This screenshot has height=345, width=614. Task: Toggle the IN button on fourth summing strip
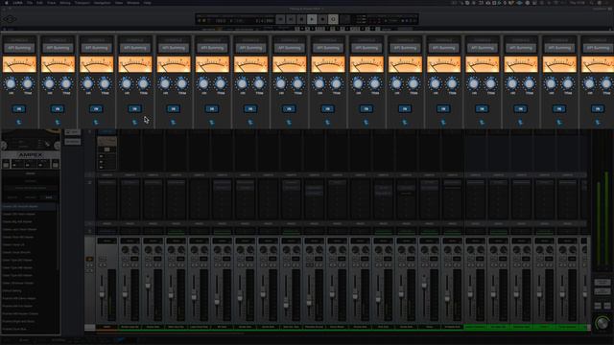pos(134,108)
